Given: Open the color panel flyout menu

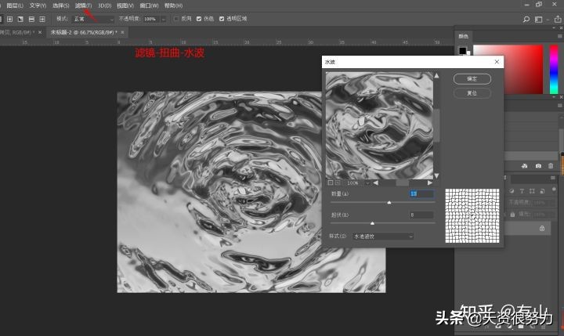Looking at the screenshot, I should click(559, 36).
